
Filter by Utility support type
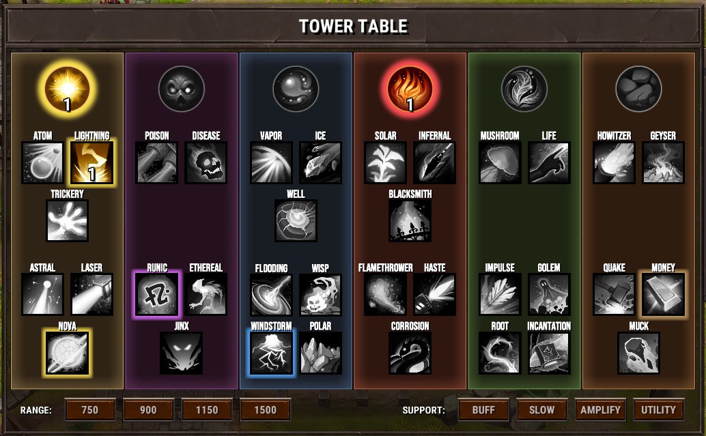658,410
